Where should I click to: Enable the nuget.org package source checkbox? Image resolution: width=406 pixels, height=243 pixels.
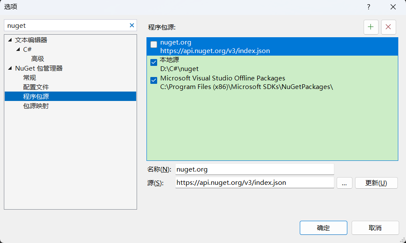pyautogui.click(x=154, y=44)
